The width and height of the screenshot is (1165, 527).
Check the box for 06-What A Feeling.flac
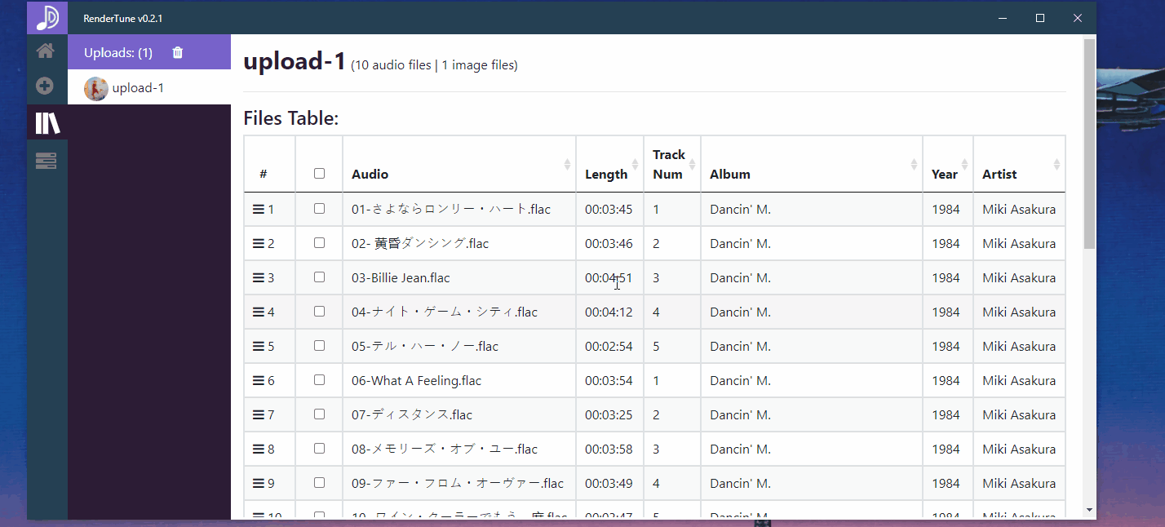point(319,380)
